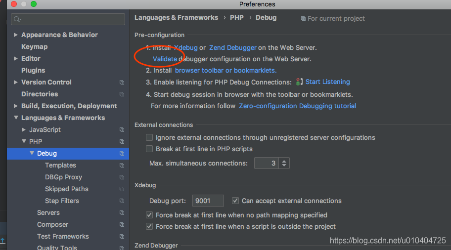Image resolution: width=451 pixels, height=250 pixels.
Task: Collapse the PHP node arrow
Action: tap(24, 141)
